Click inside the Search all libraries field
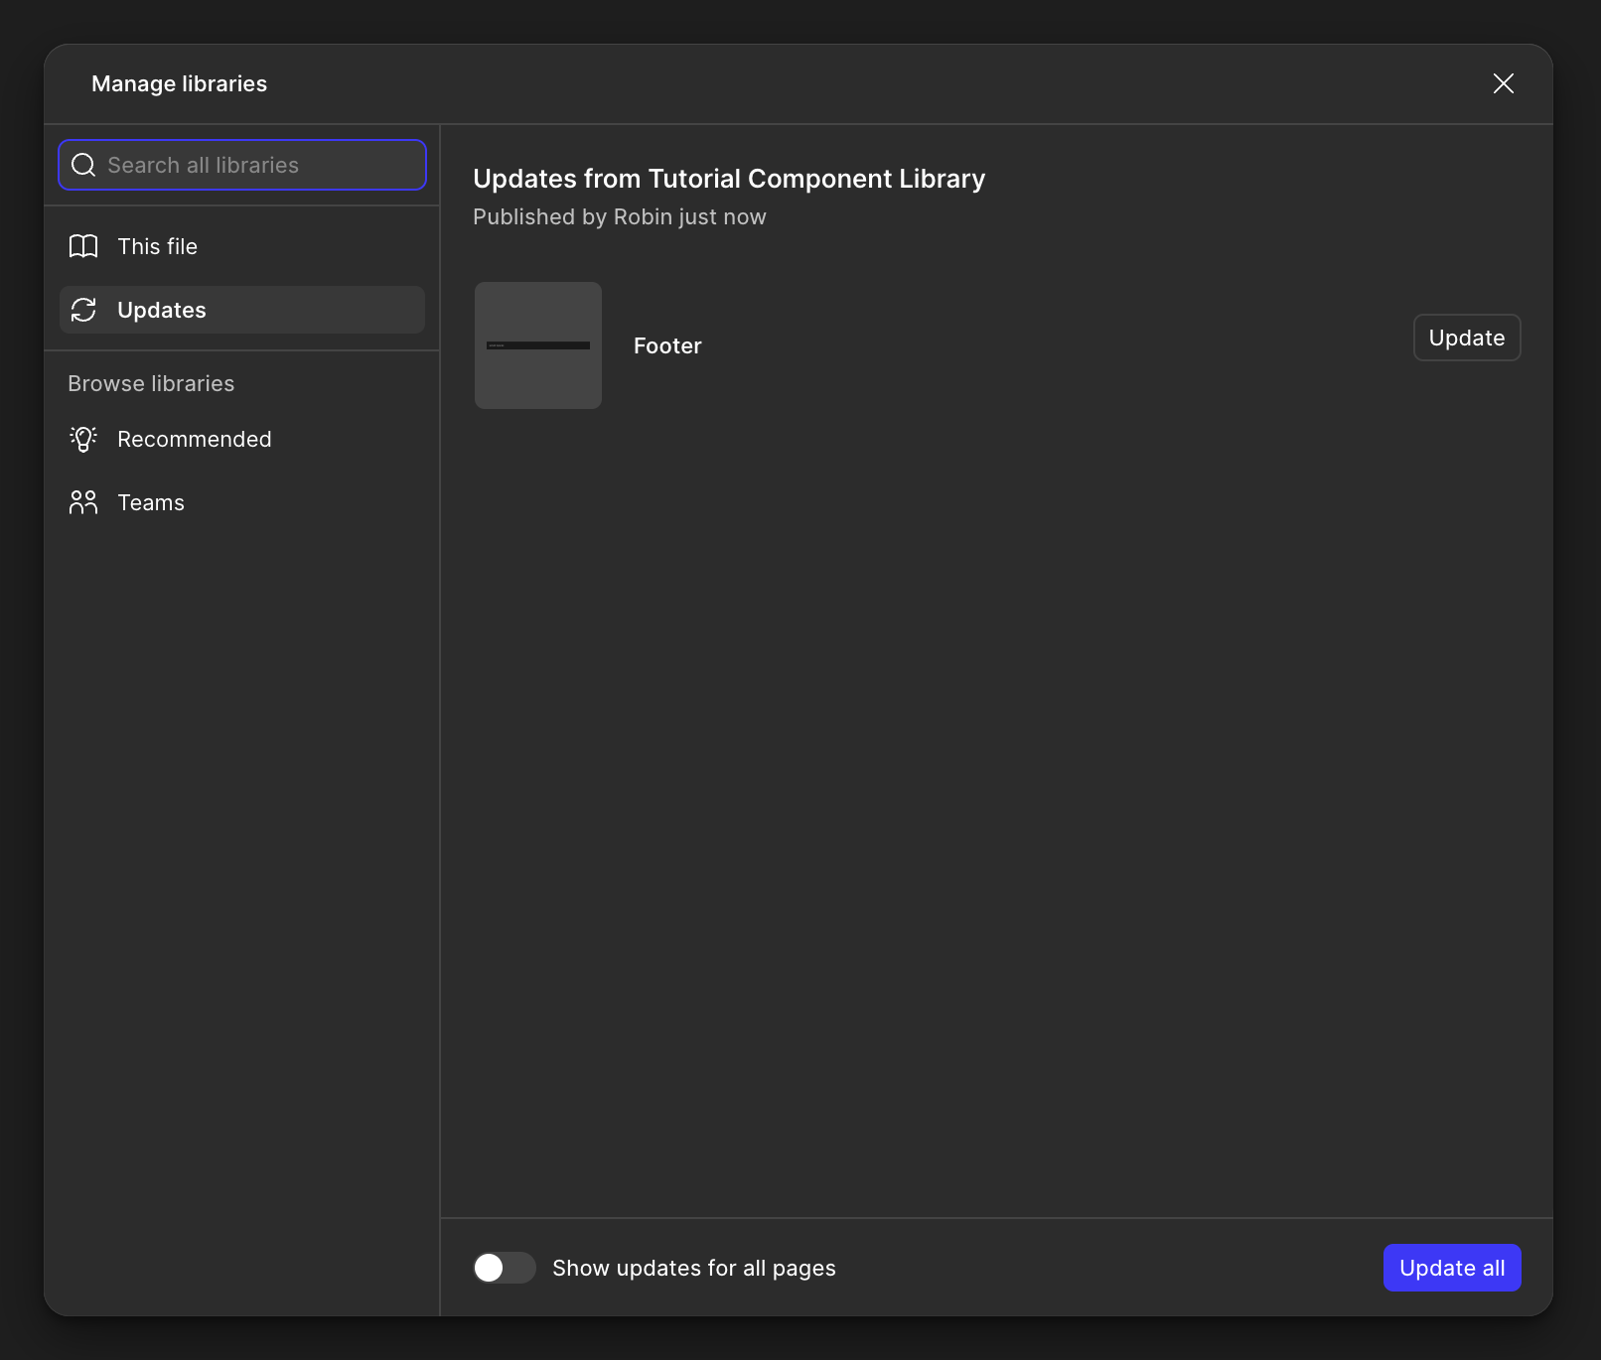1601x1360 pixels. (x=241, y=165)
